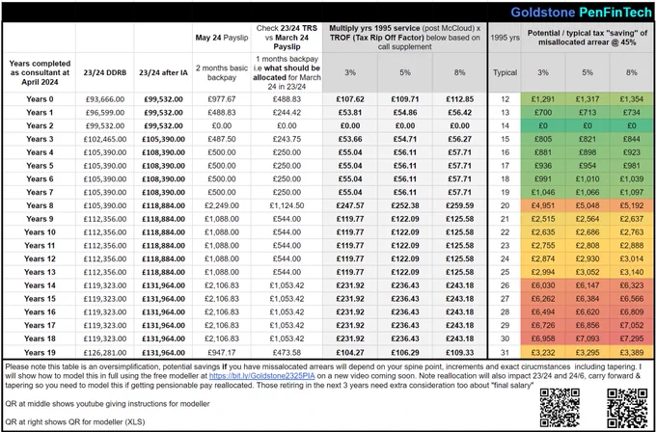Click the 'May 24 Payslip' header cell
Image resolution: width=656 pixels, height=432 pixels.
click(222, 38)
